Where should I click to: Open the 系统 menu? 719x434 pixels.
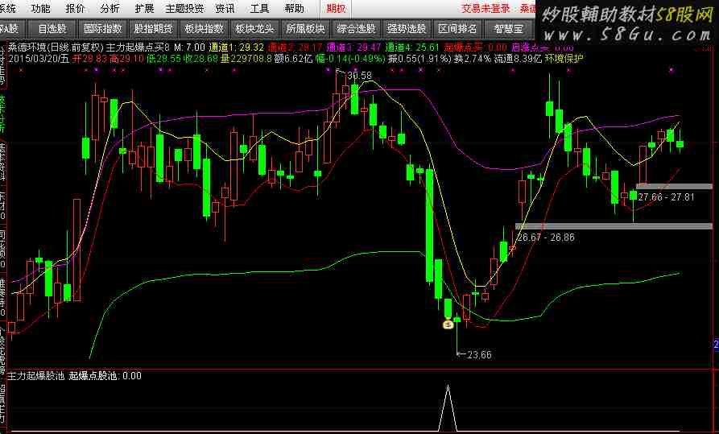tap(7, 8)
